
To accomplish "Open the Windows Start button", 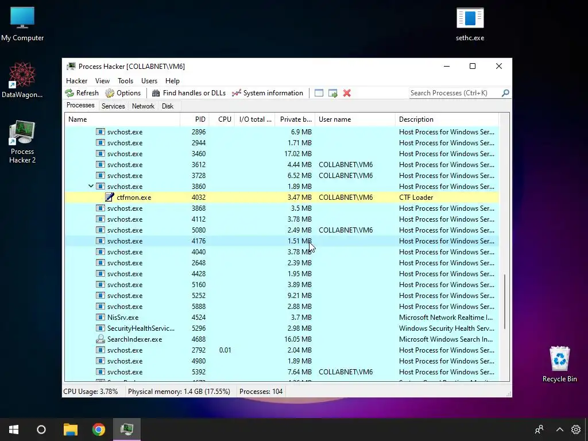I will pyautogui.click(x=14, y=430).
